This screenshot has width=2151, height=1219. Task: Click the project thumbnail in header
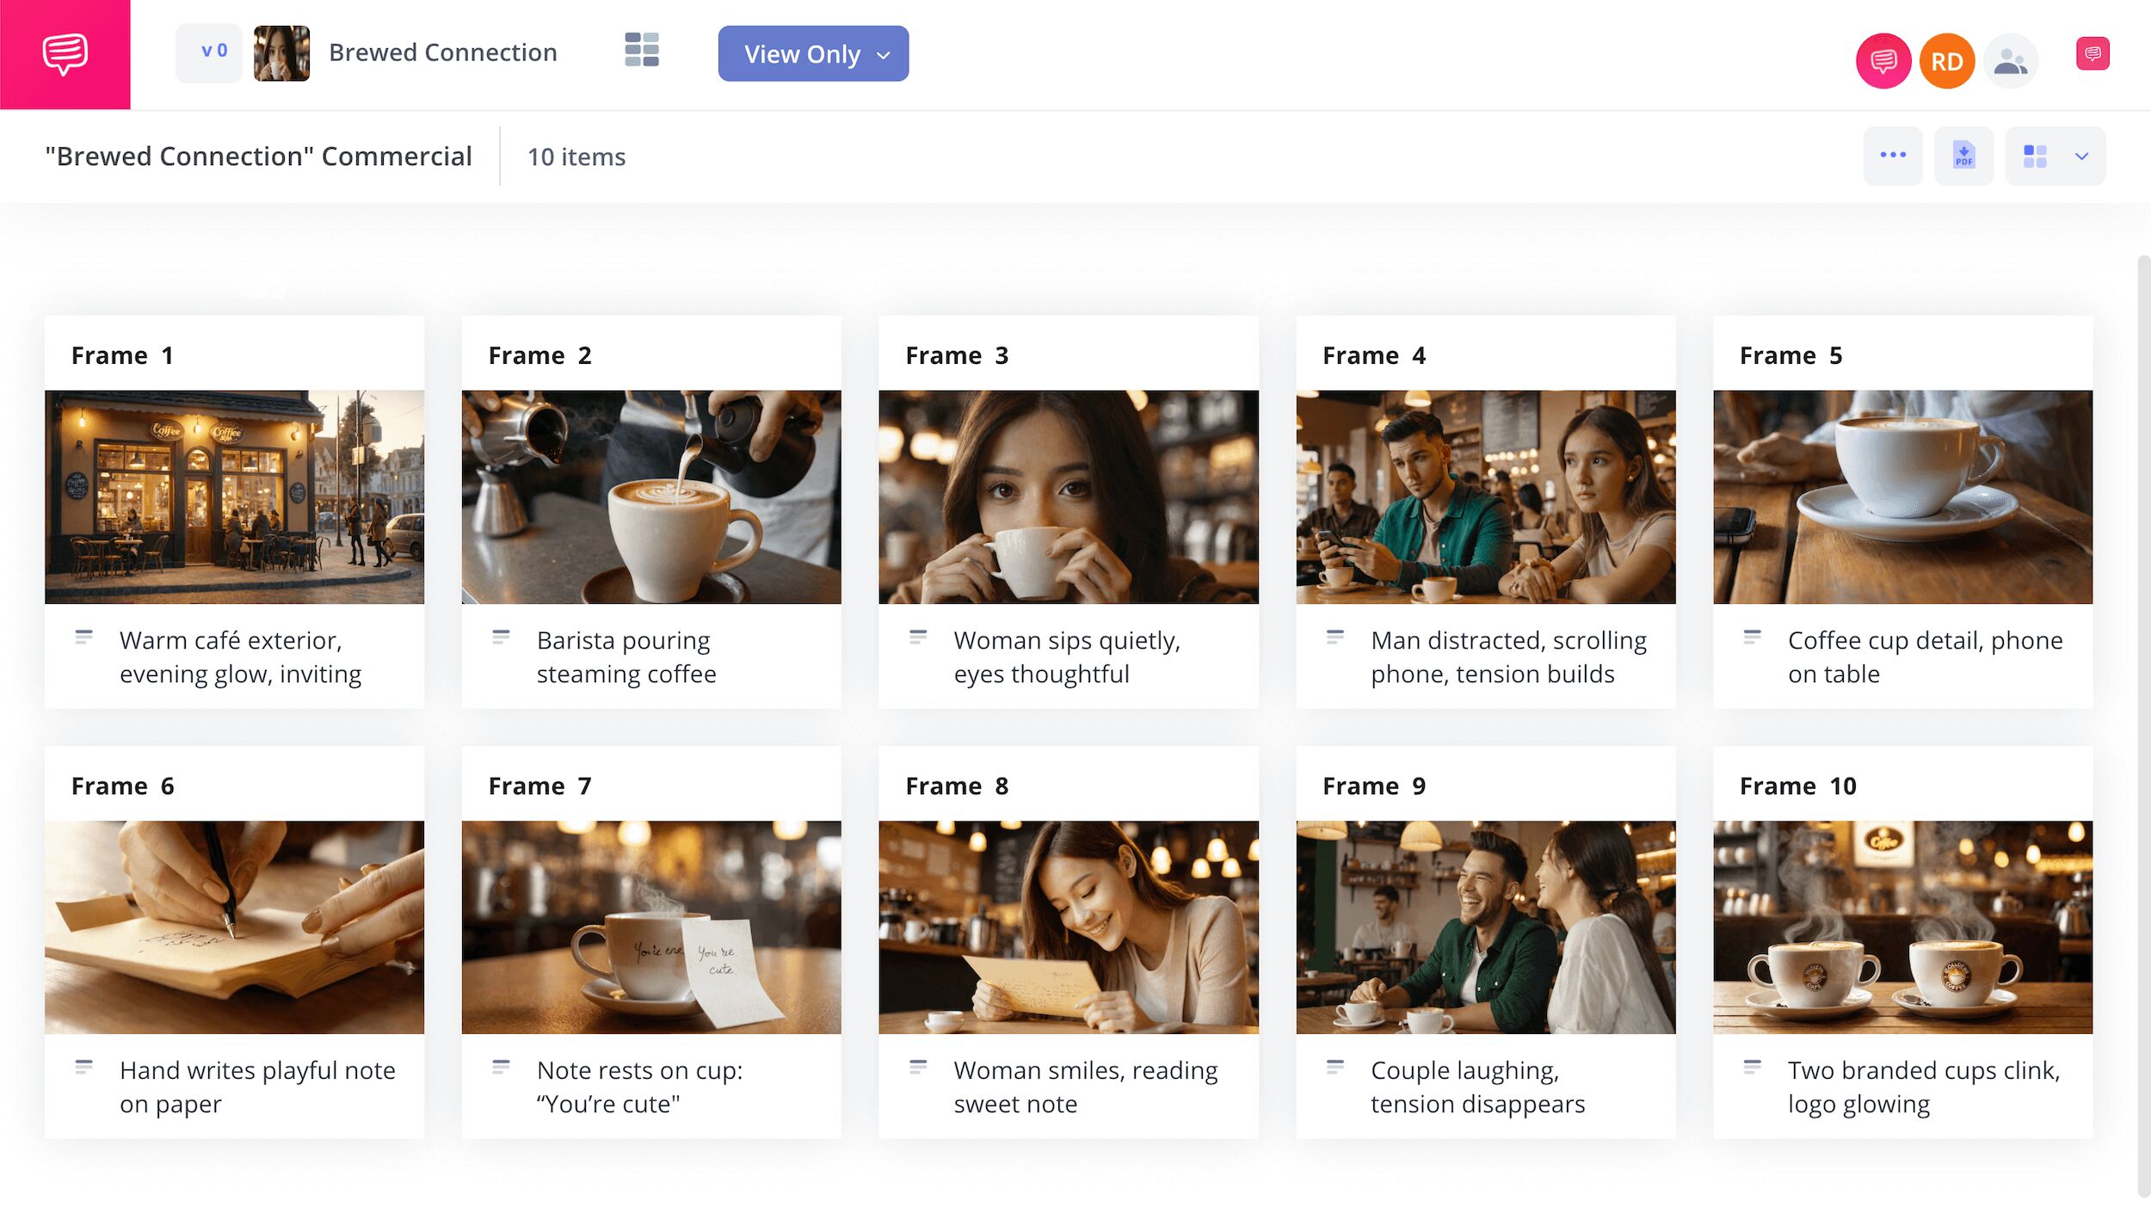click(281, 53)
